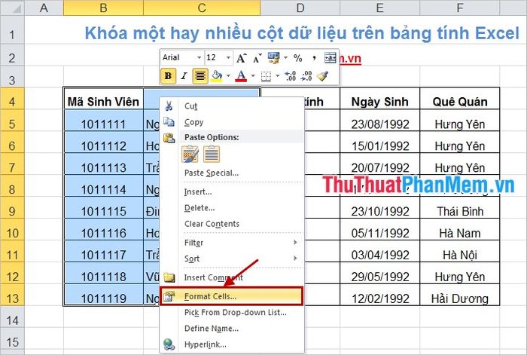
Task: Open Format Cells... dialog entry
Action: [x=231, y=296]
